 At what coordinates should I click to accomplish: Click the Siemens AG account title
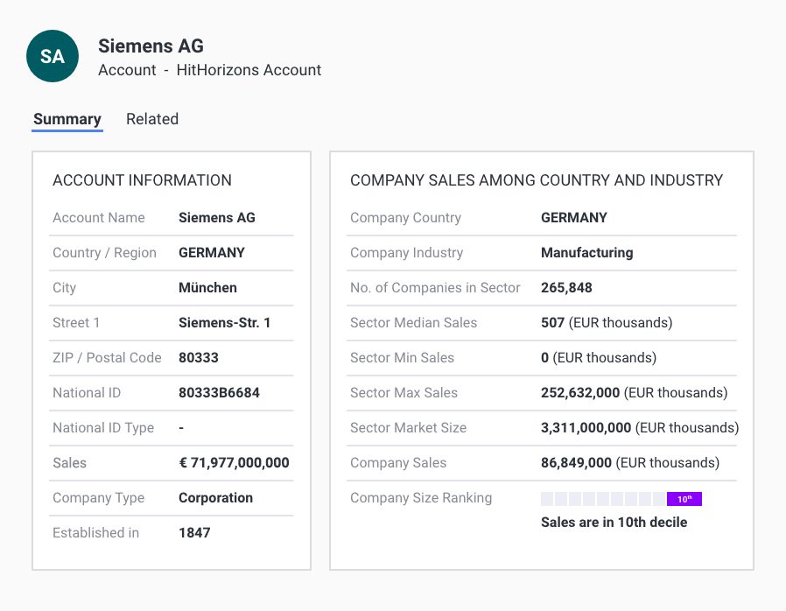point(151,46)
